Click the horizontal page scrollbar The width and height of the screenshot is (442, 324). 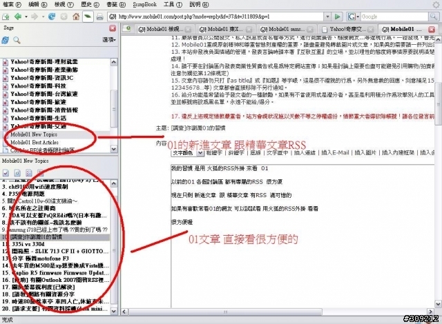pyautogui.click(x=225, y=312)
